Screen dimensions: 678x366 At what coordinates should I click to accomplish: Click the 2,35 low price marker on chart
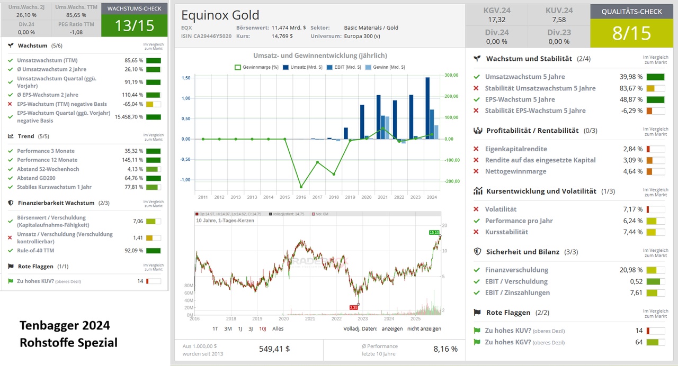pyautogui.click(x=353, y=307)
